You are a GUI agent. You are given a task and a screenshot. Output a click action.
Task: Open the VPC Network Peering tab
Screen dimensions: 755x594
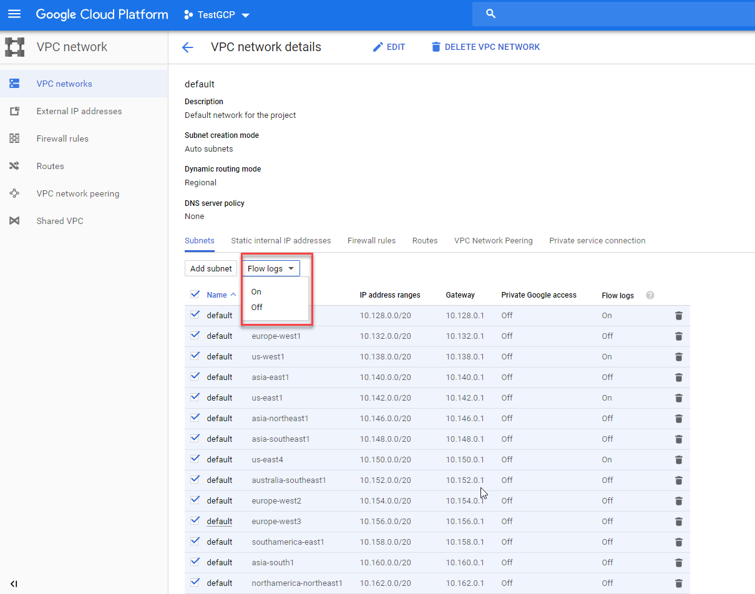click(x=493, y=241)
